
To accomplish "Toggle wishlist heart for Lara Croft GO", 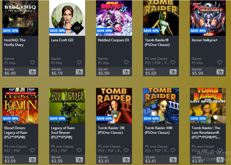I will (79, 62).
